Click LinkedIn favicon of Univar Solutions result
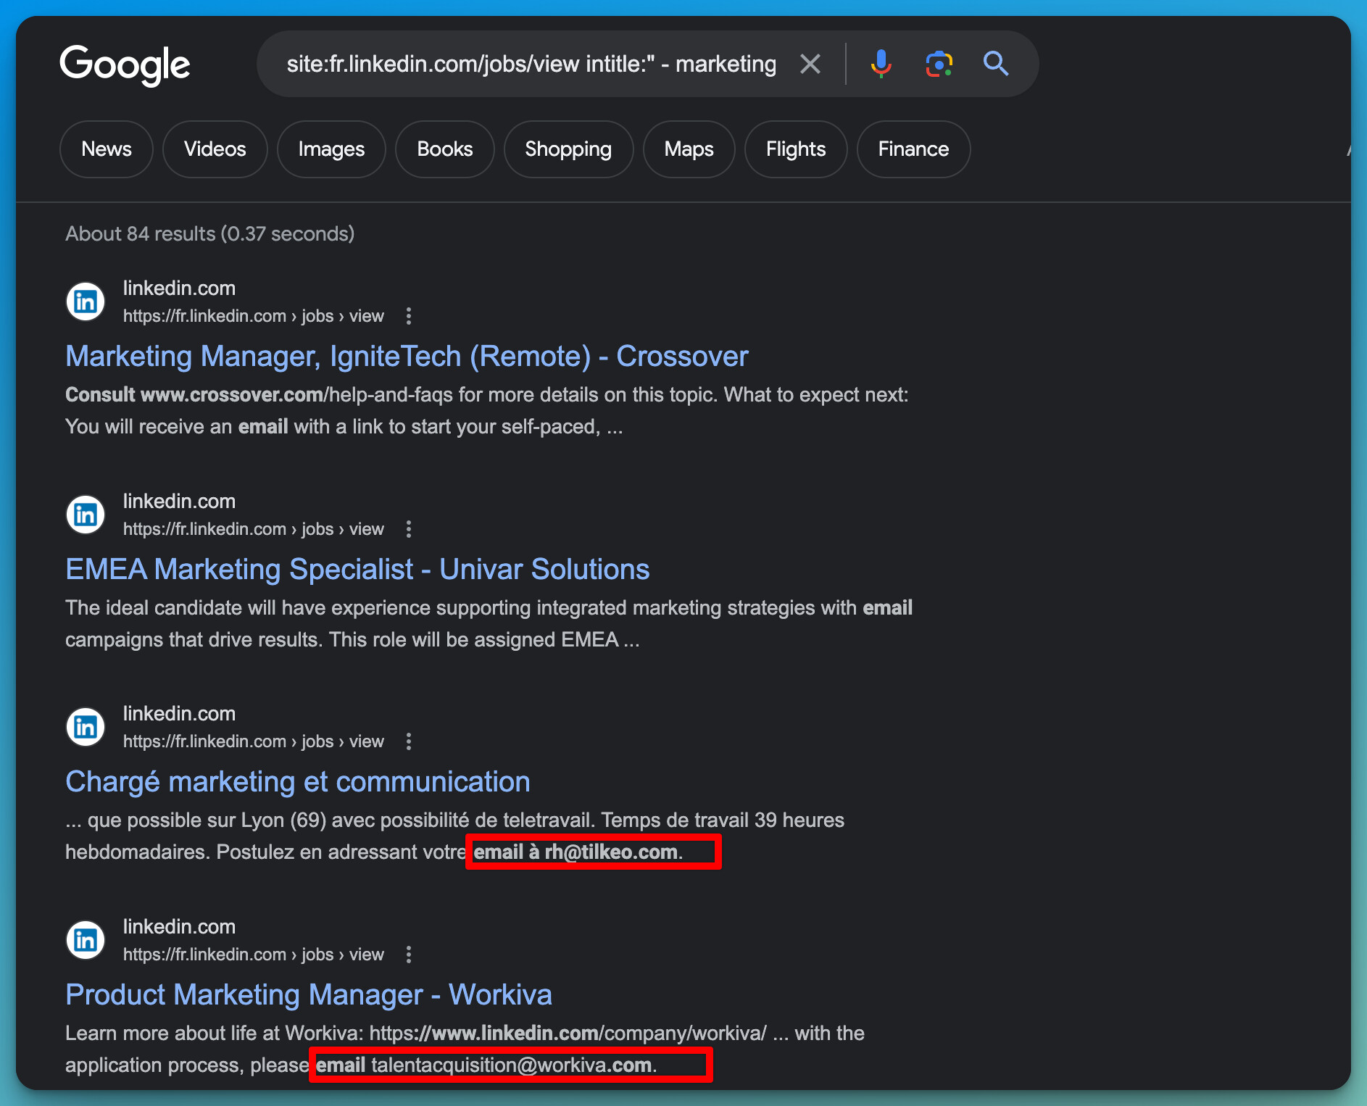Screen dimensions: 1367x1106 (x=86, y=515)
